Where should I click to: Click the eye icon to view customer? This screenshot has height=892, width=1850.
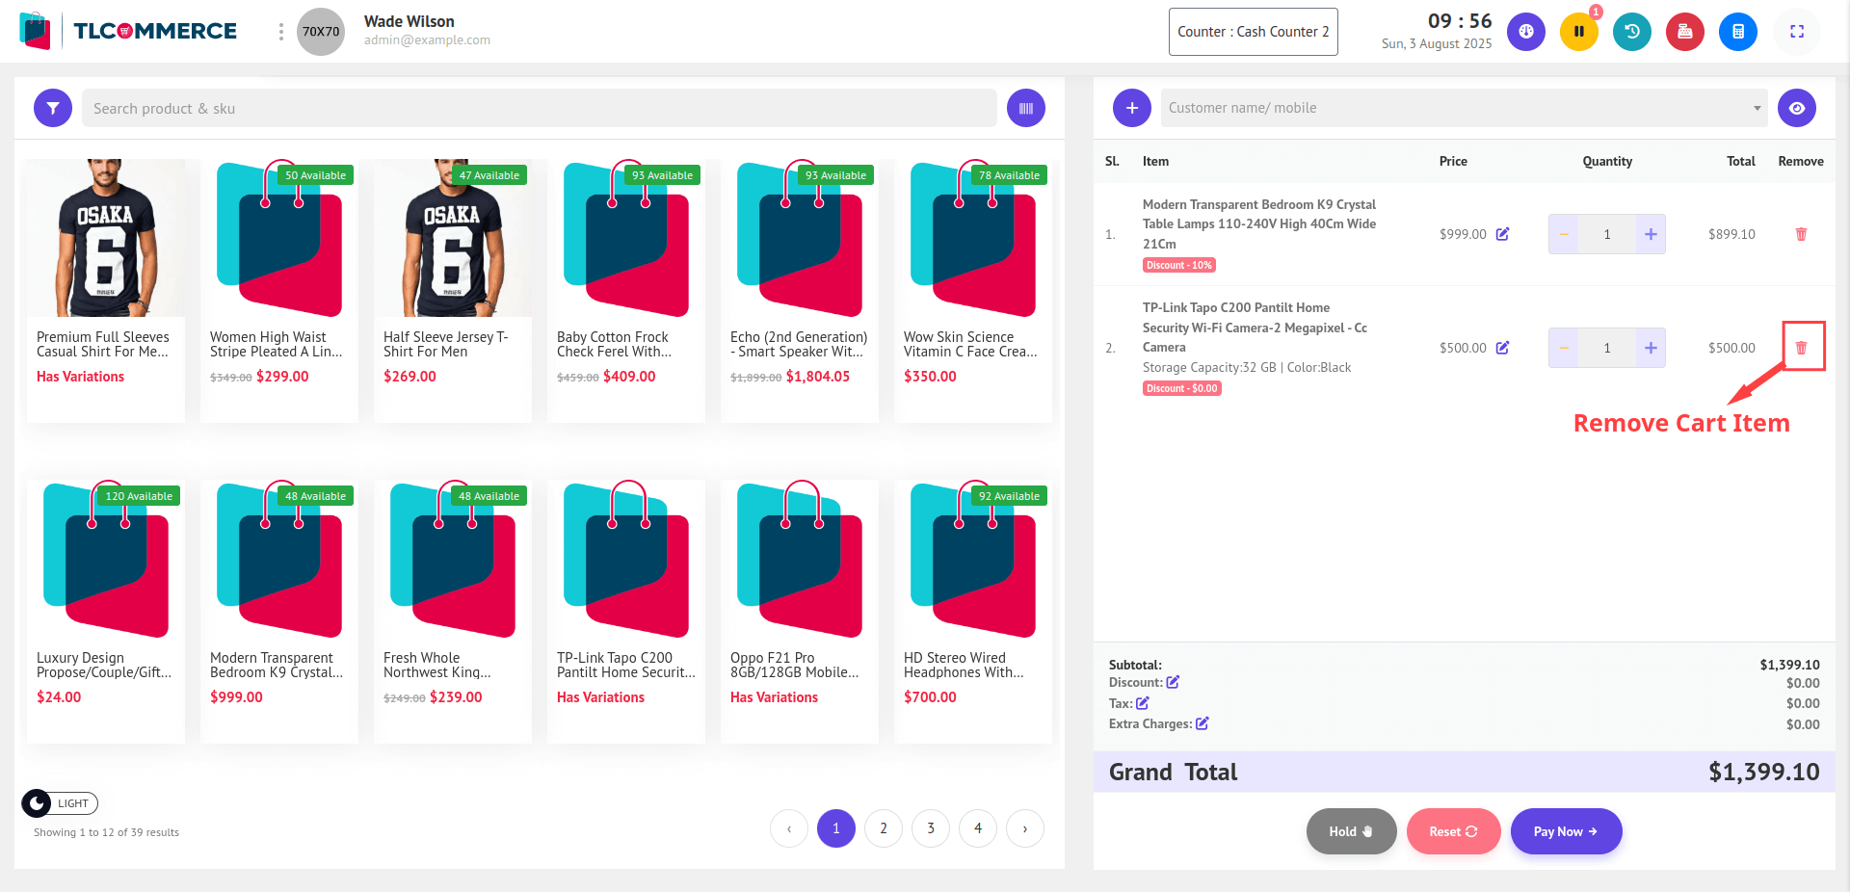(1796, 108)
